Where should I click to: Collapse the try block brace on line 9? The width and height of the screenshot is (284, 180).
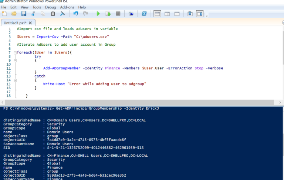click(15, 61)
